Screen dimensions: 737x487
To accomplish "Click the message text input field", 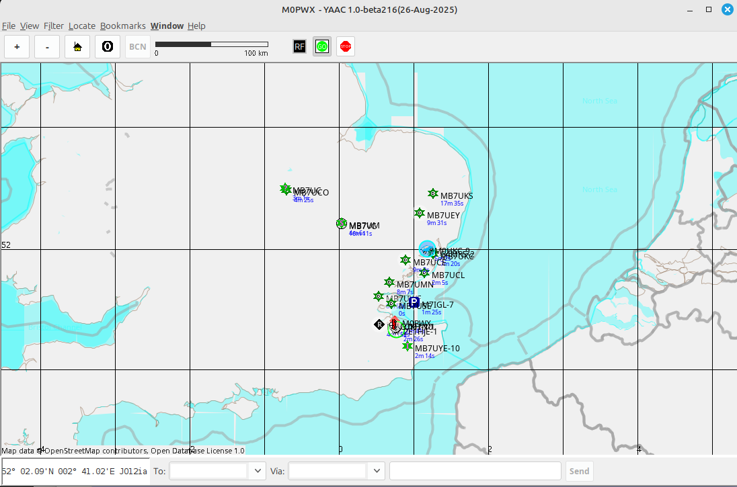I will coord(475,471).
